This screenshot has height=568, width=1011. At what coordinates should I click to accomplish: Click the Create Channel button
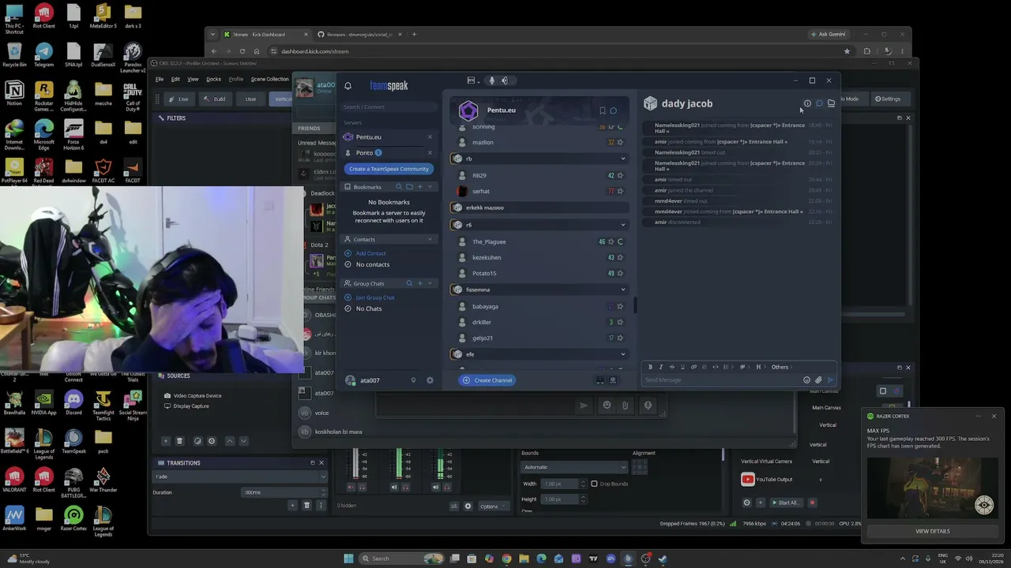[487, 380]
